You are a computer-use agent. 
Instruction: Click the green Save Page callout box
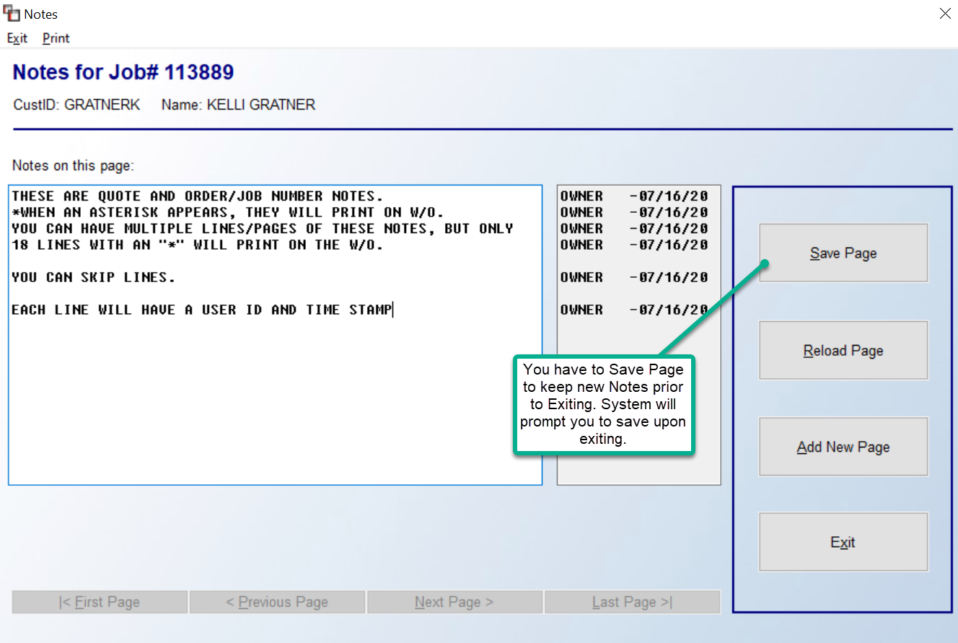[604, 405]
